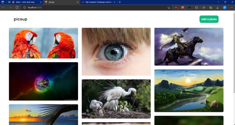Screen dimensions: 235x125
Task: Open the beach sunset palm photo
Action: point(43,114)
